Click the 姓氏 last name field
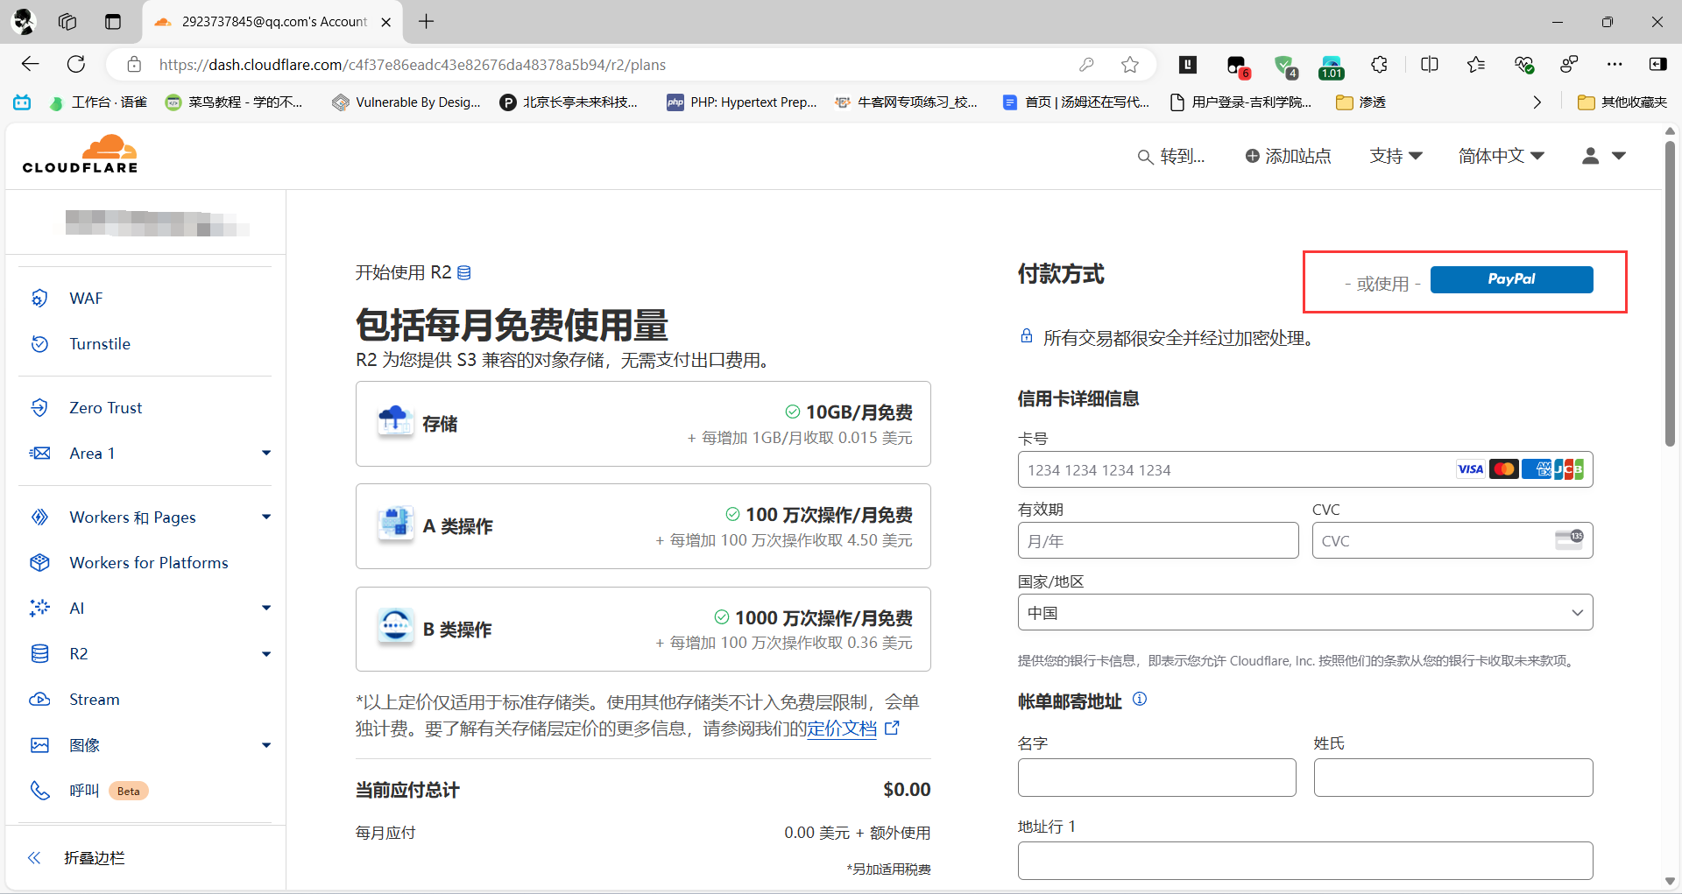1682x894 pixels. tap(1453, 778)
